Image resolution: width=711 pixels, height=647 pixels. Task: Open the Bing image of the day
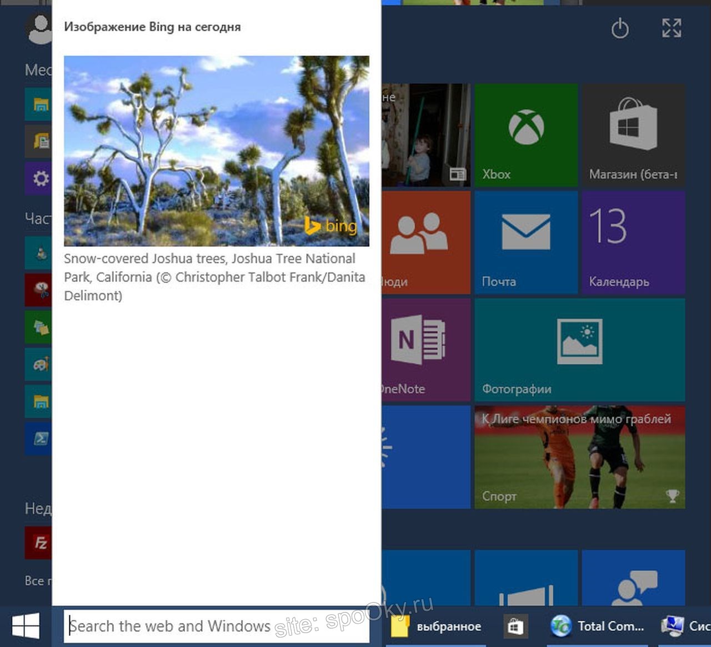pyautogui.click(x=217, y=151)
